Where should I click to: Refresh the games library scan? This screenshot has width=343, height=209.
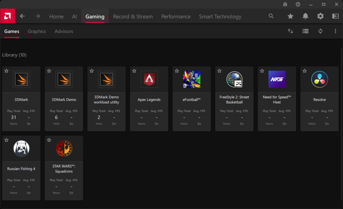(x=320, y=31)
